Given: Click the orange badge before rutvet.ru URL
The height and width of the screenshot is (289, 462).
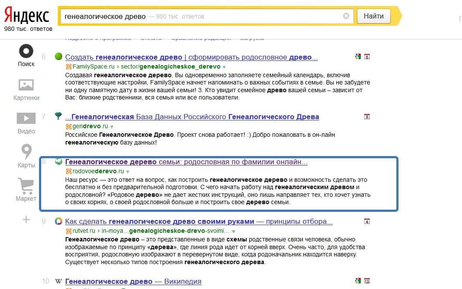Looking at the screenshot, I should tap(69, 231).
